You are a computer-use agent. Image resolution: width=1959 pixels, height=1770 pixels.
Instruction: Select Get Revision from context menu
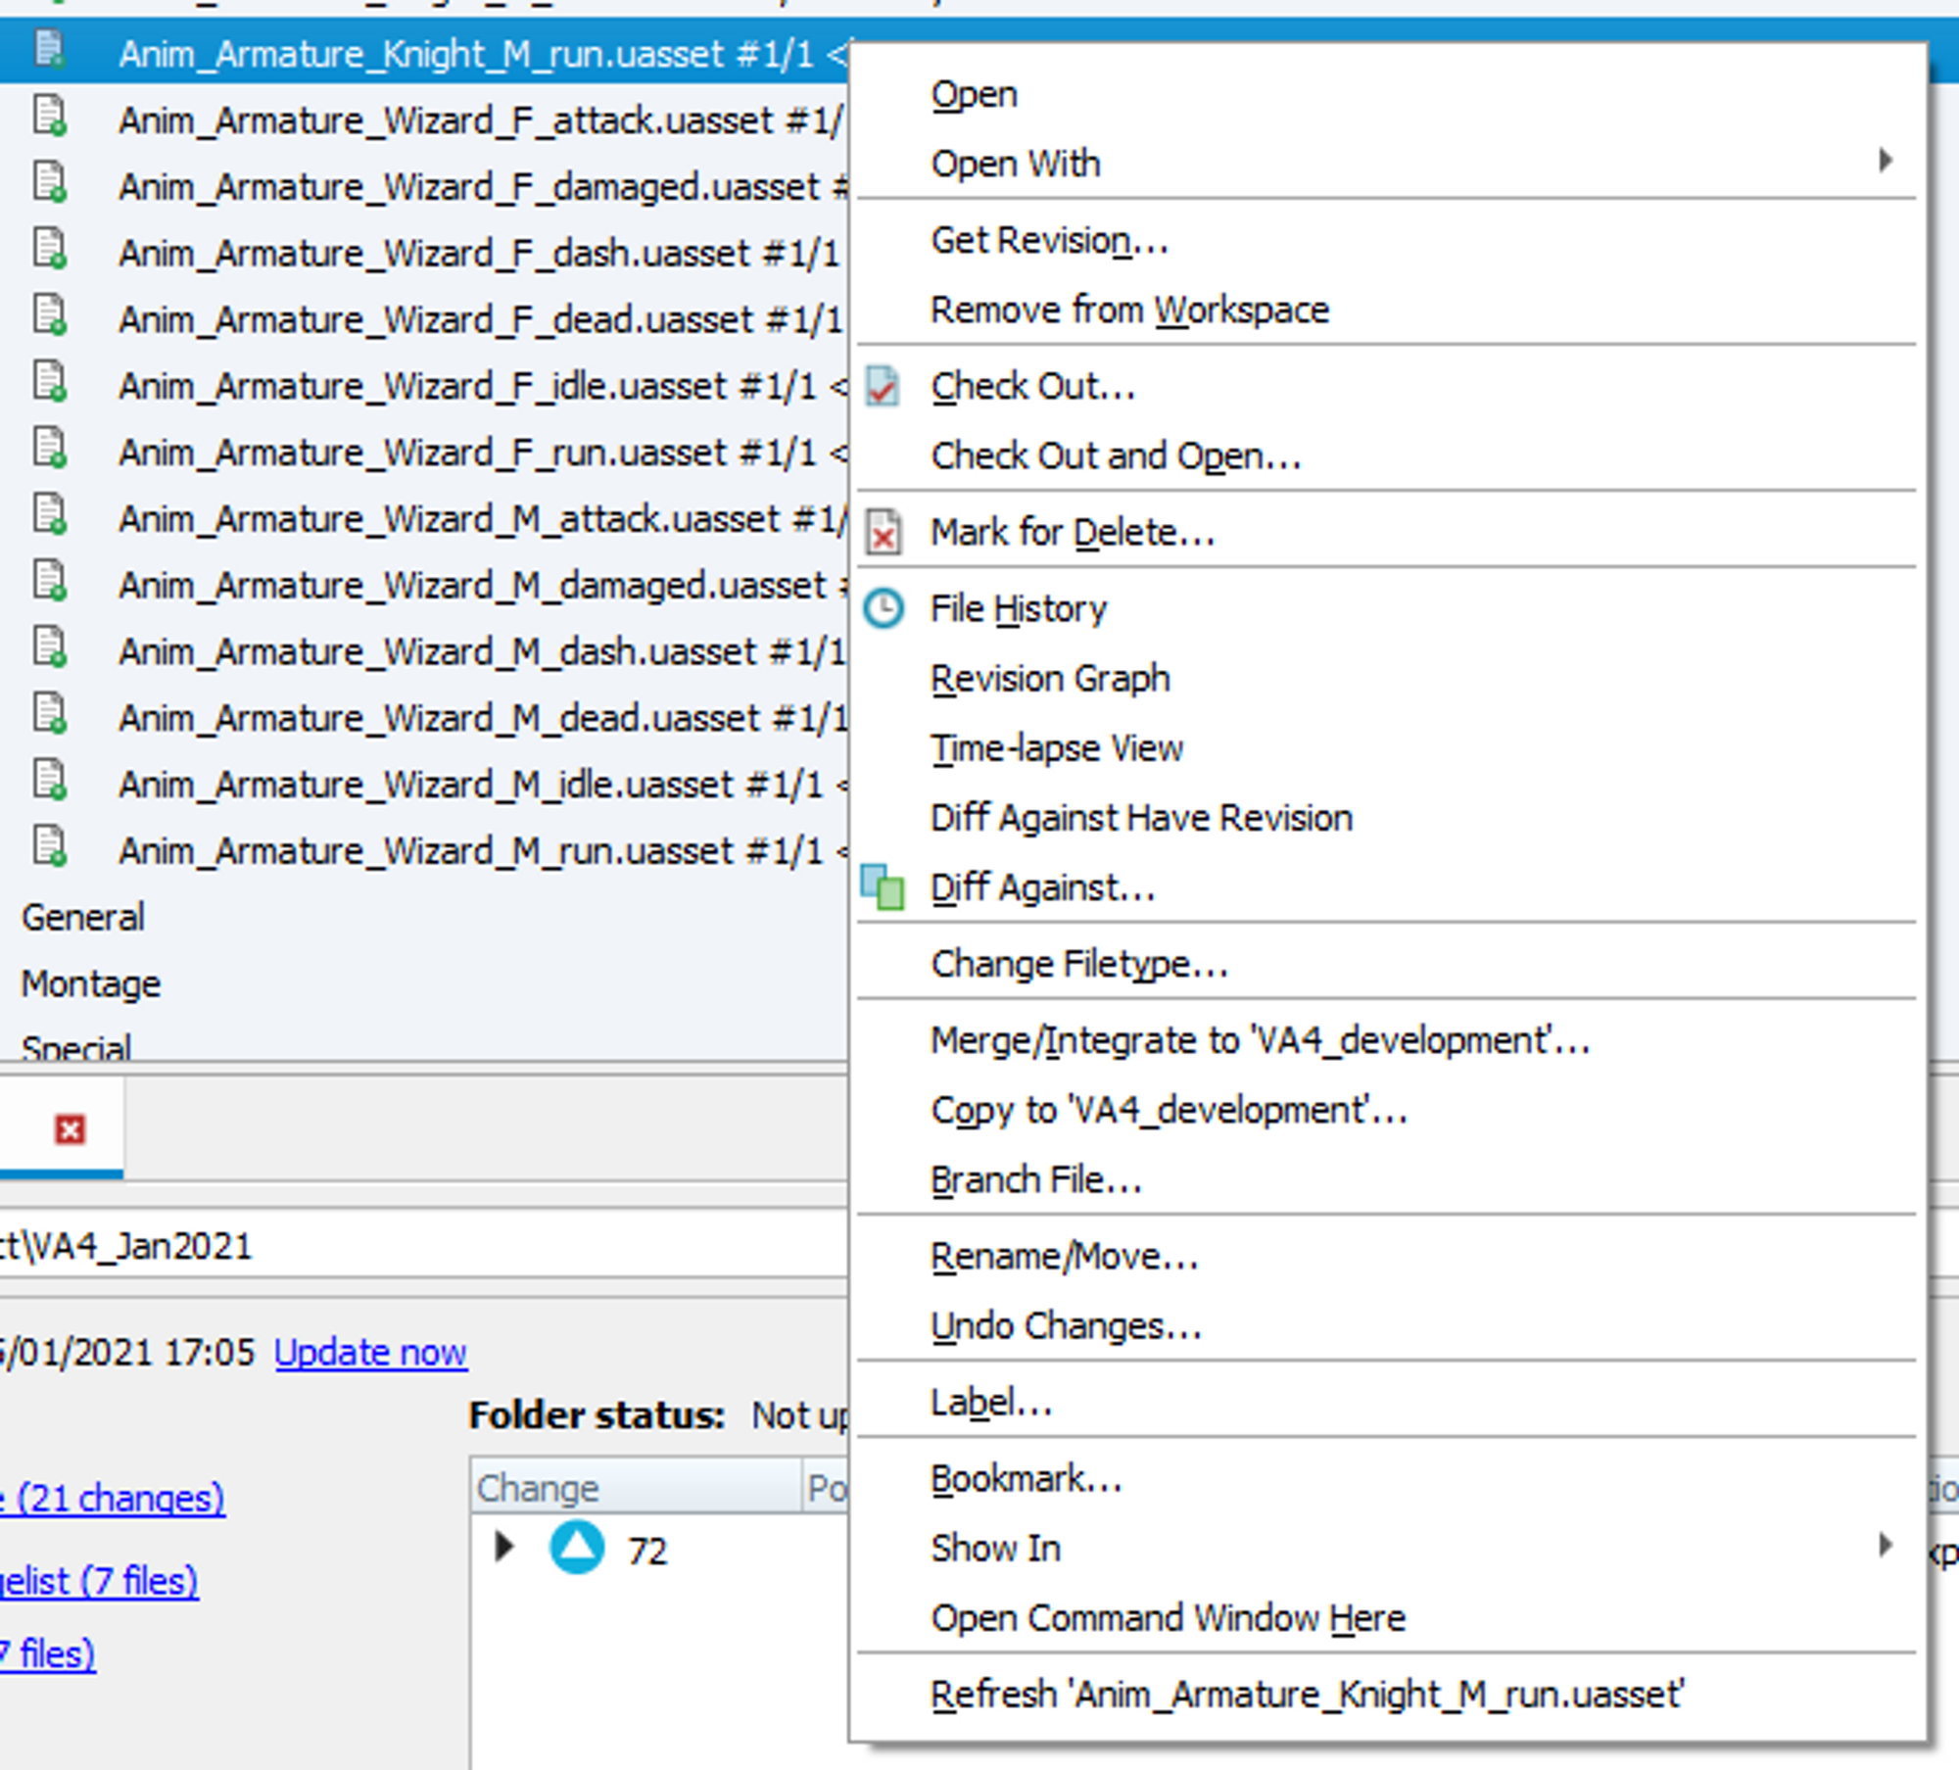pos(1049,240)
